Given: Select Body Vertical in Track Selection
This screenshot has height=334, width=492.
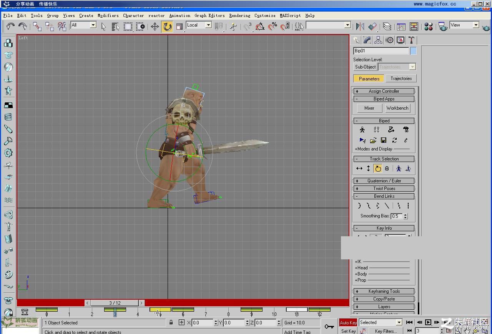Looking at the screenshot, I should [368, 168].
